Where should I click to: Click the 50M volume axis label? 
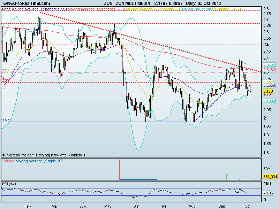[x=267, y=169]
